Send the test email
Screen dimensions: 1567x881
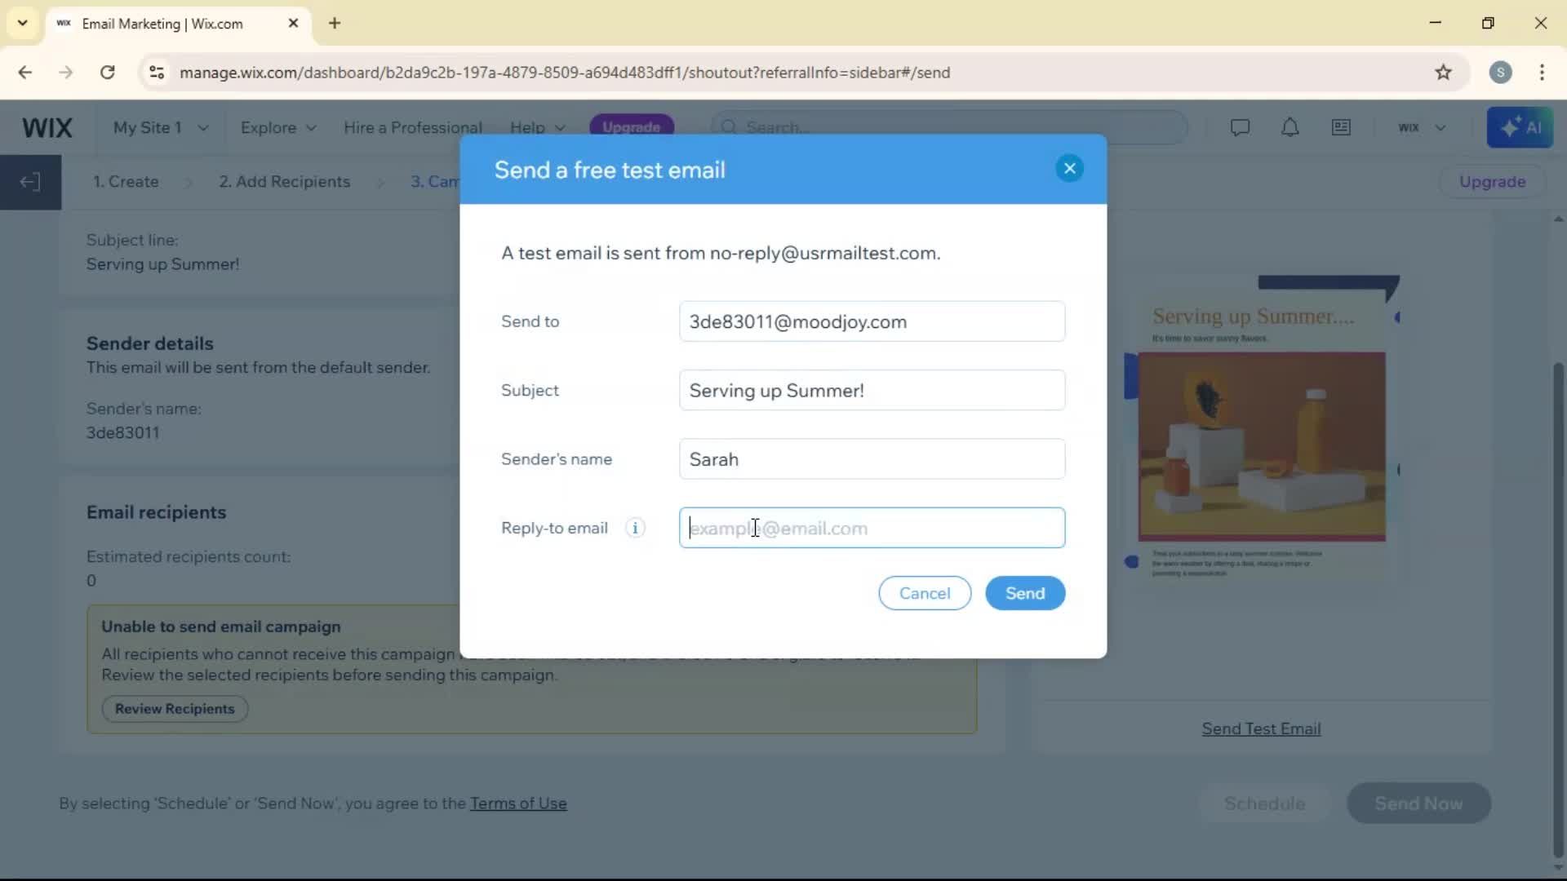[x=1025, y=593]
